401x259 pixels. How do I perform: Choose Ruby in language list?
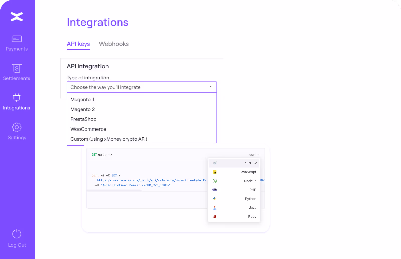[x=234, y=217]
